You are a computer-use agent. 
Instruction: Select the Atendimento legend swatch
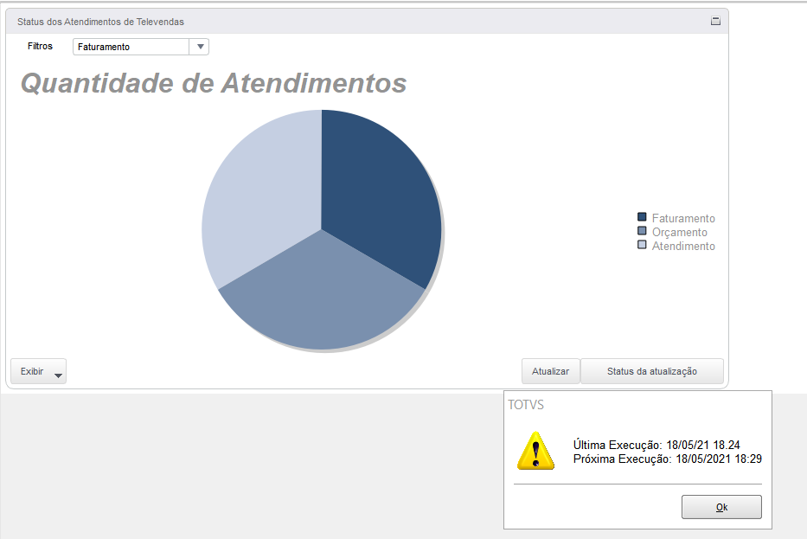[x=642, y=245]
